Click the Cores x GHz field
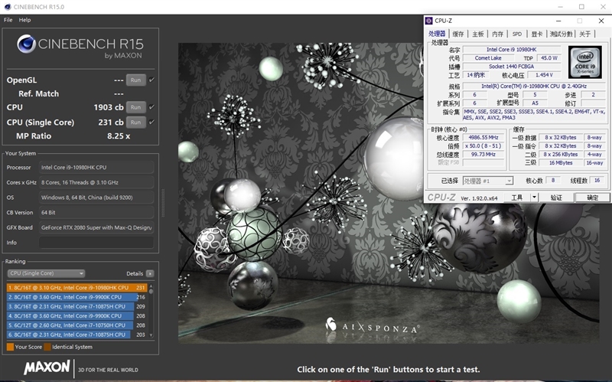This screenshot has height=382, width=612. [96, 182]
